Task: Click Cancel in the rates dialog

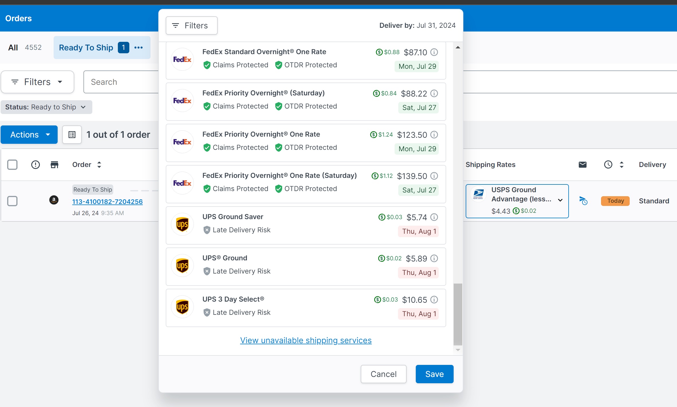Action: pyautogui.click(x=383, y=374)
